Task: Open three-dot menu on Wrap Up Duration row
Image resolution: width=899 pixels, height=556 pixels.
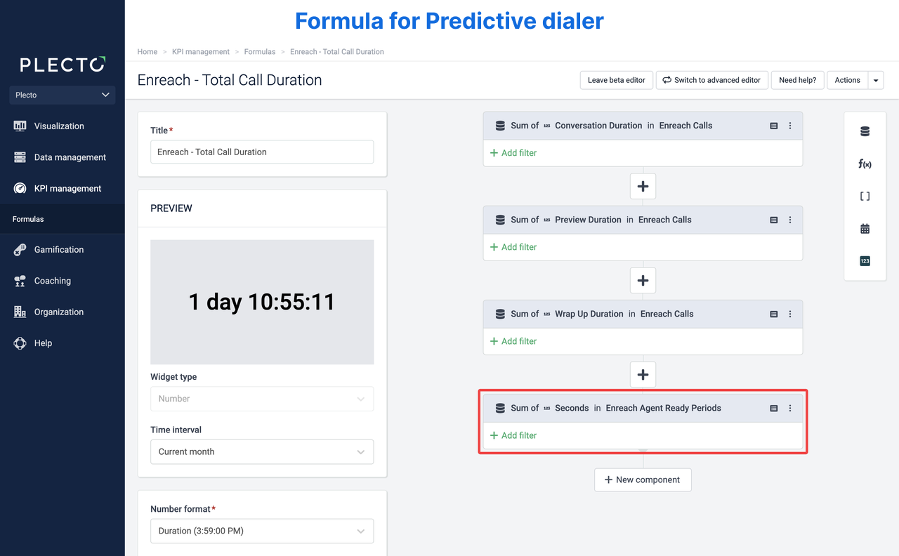Action: coord(790,314)
